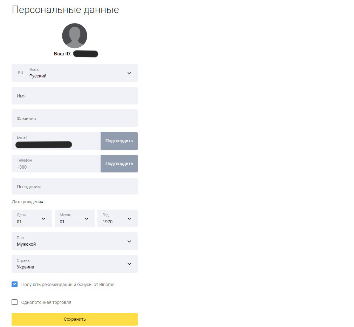The height and width of the screenshot is (327, 354).
Task: Click the chevron in День selector
Action: (43, 219)
